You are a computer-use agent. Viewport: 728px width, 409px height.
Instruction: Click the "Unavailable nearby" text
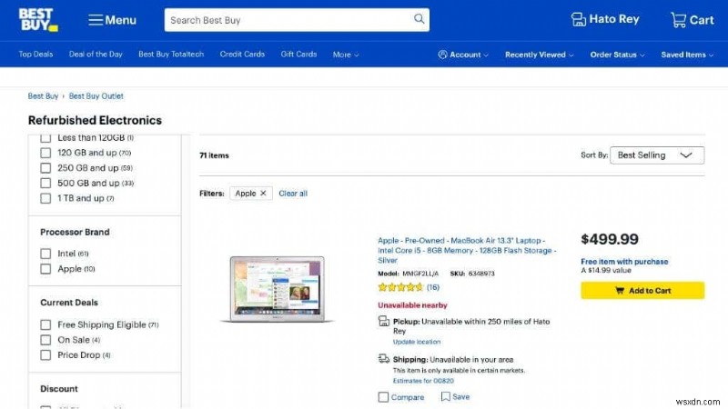412,305
